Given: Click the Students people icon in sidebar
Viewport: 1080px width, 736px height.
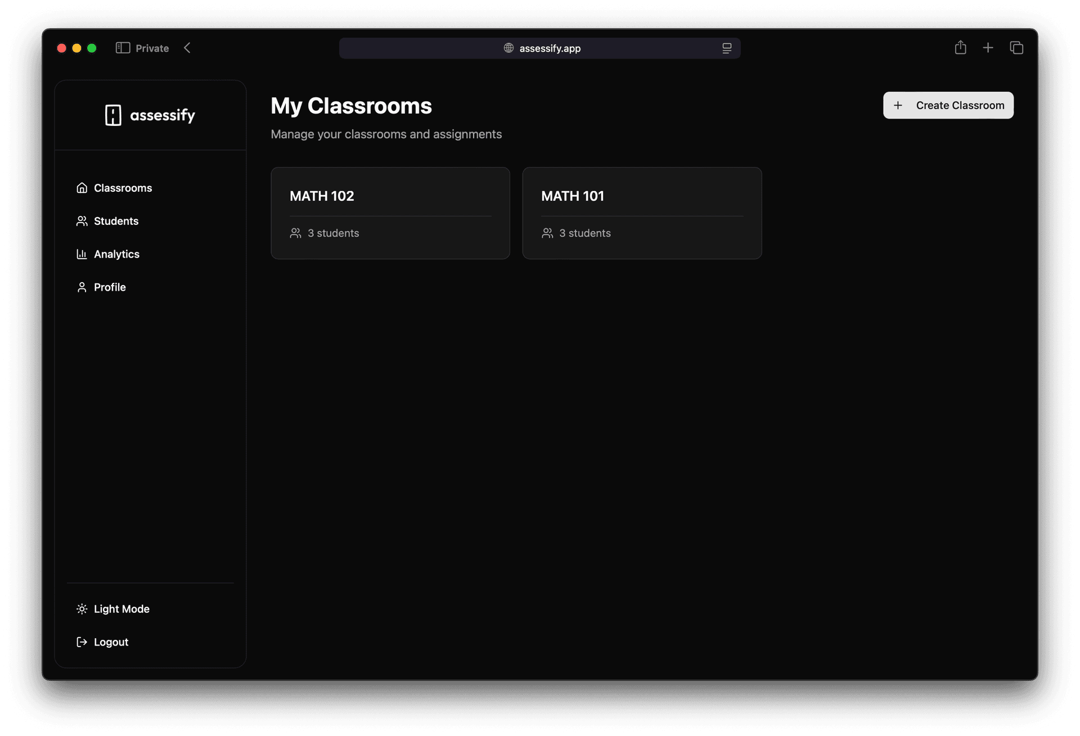Looking at the screenshot, I should click(82, 221).
